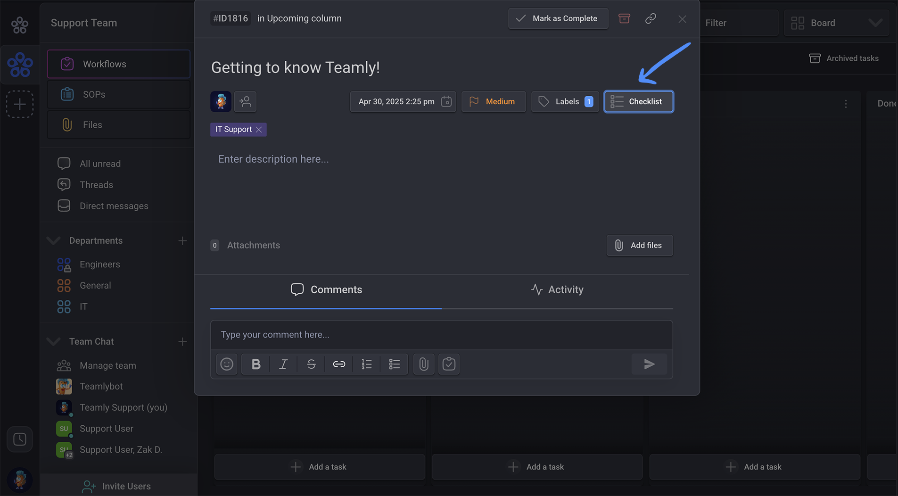The height and width of the screenshot is (496, 898).
Task: Toggle bold formatting in comment
Action: (x=255, y=364)
